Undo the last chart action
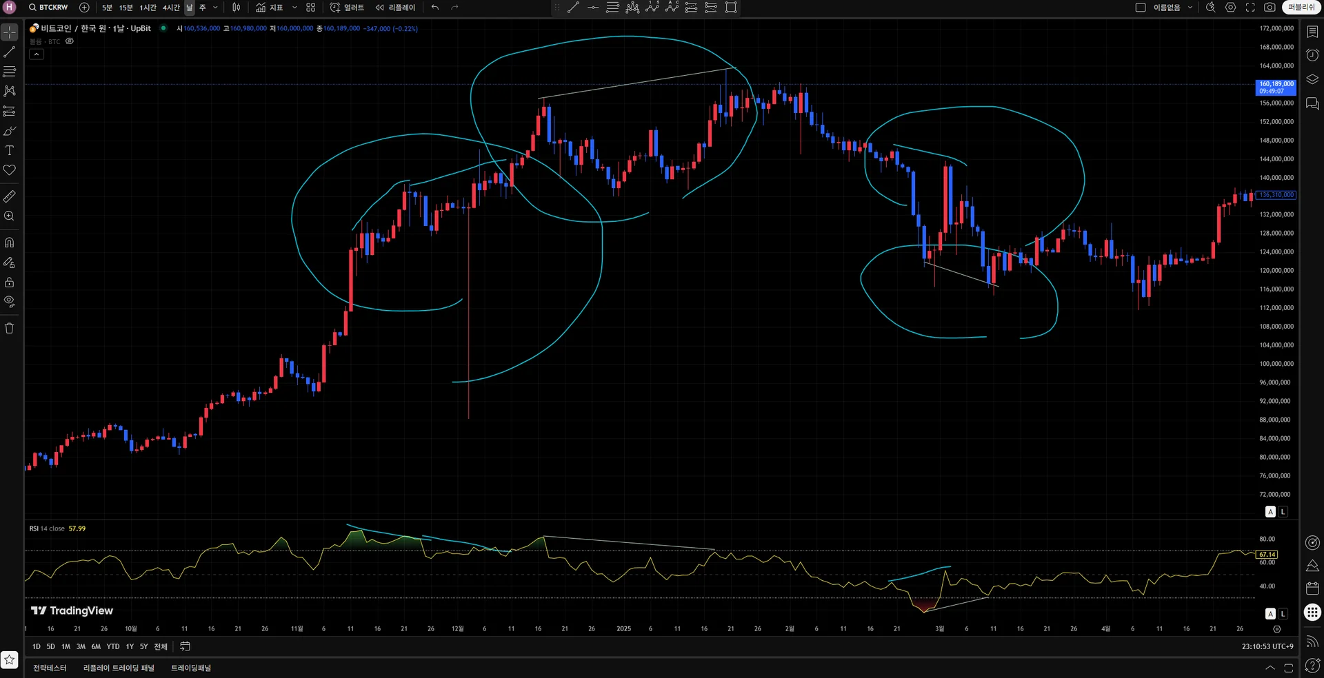Screen dimensions: 1324x678 (435, 8)
